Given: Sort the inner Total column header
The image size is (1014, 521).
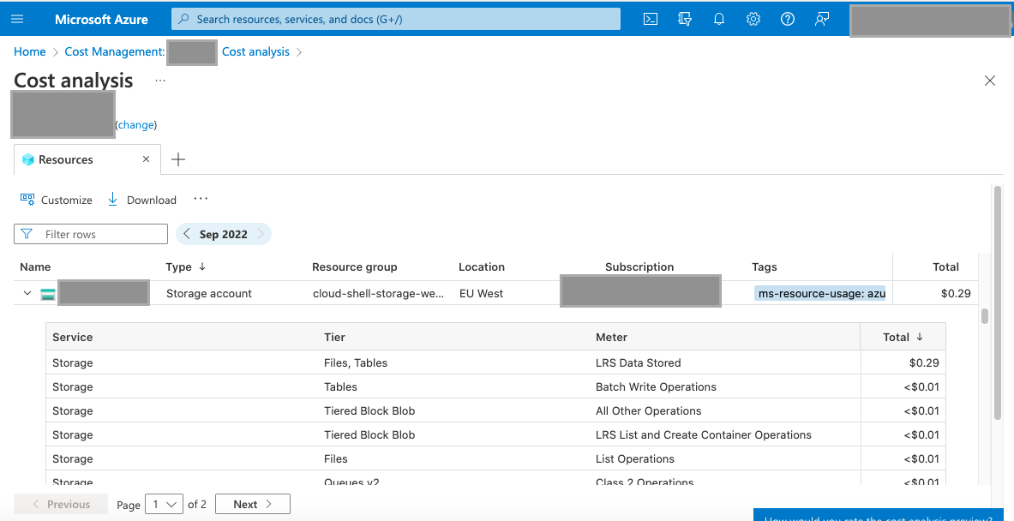Looking at the screenshot, I should point(903,337).
